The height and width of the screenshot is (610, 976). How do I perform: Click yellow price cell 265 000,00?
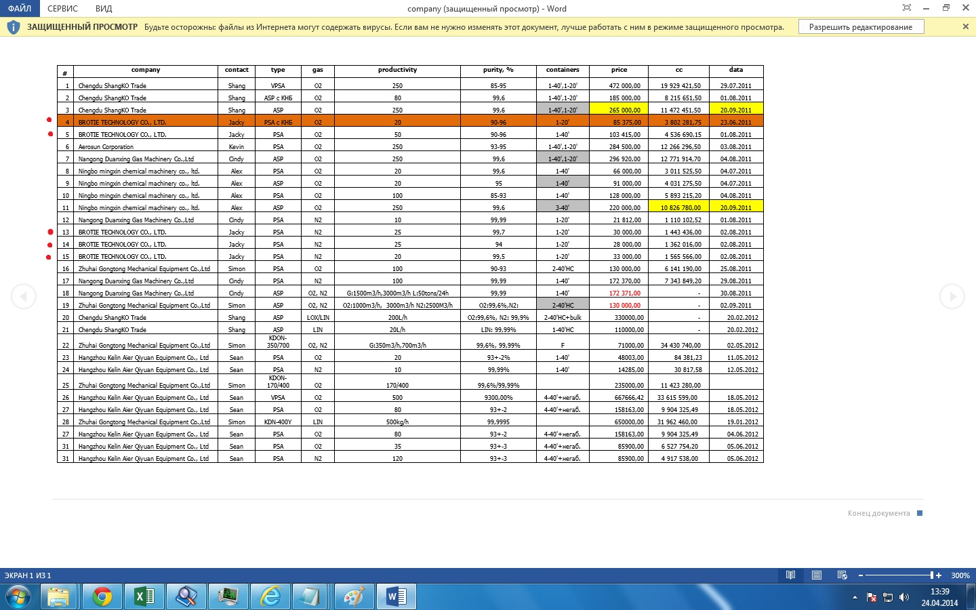pyautogui.click(x=619, y=110)
